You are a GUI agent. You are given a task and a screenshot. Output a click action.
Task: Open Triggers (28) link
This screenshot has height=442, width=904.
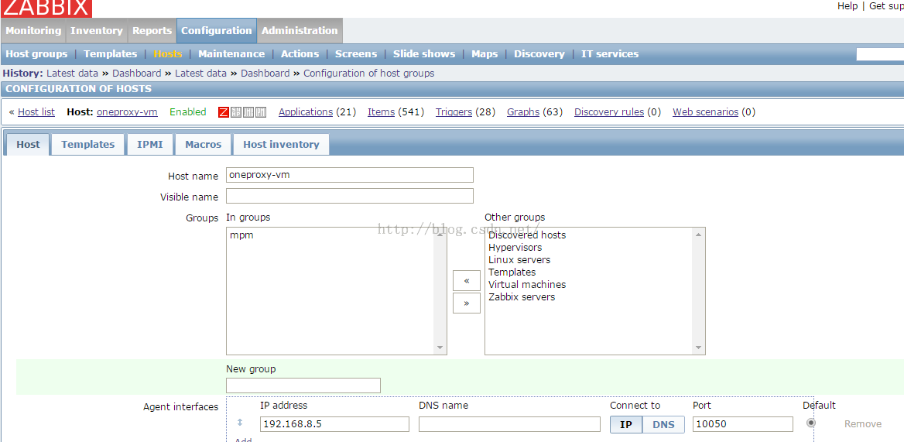[454, 111]
